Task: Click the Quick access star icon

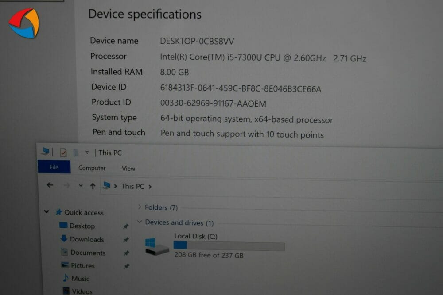Action: 59,212
